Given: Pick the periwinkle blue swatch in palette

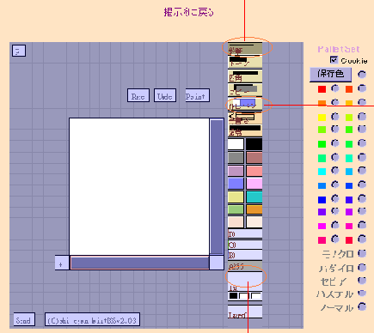Looking at the screenshot, I should coord(236,184).
